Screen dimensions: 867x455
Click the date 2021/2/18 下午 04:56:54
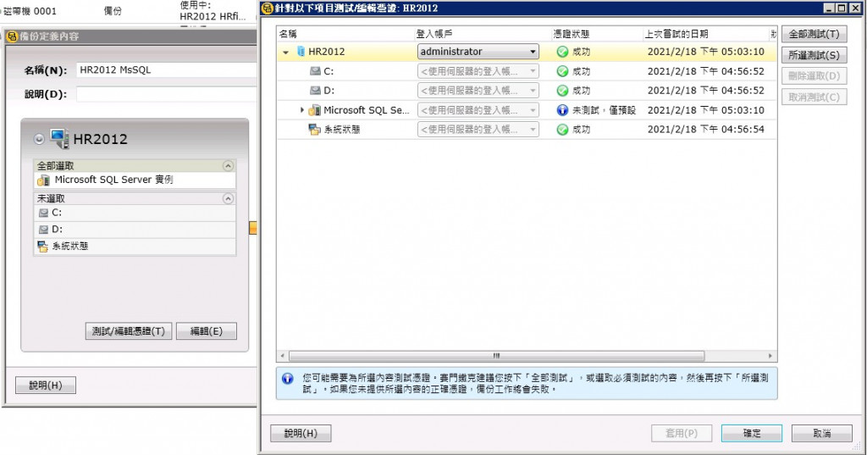click(x=705, y=130)
